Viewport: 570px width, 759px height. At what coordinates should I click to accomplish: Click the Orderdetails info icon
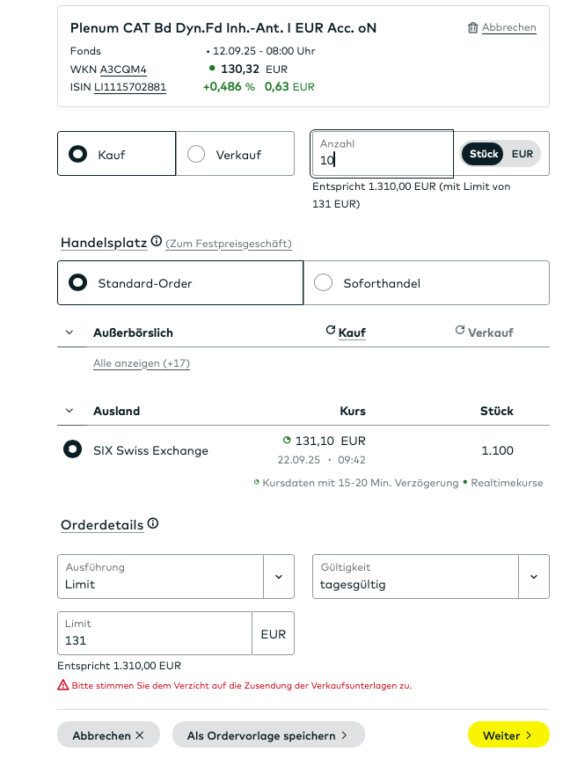point(153,524)
